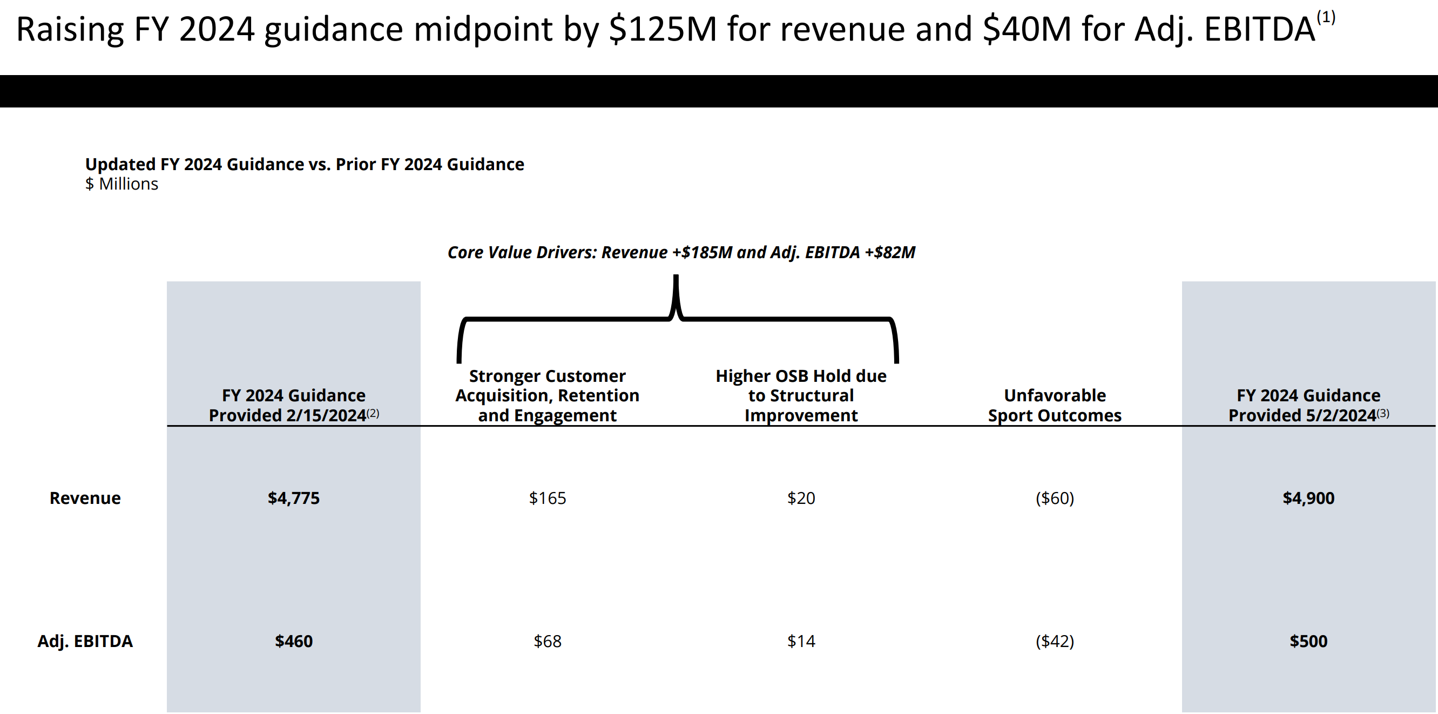Screen dimensions: 1438x714
Task: Click the Unfavorable Sport Outcomes column header
Action: coord(1055,405)
